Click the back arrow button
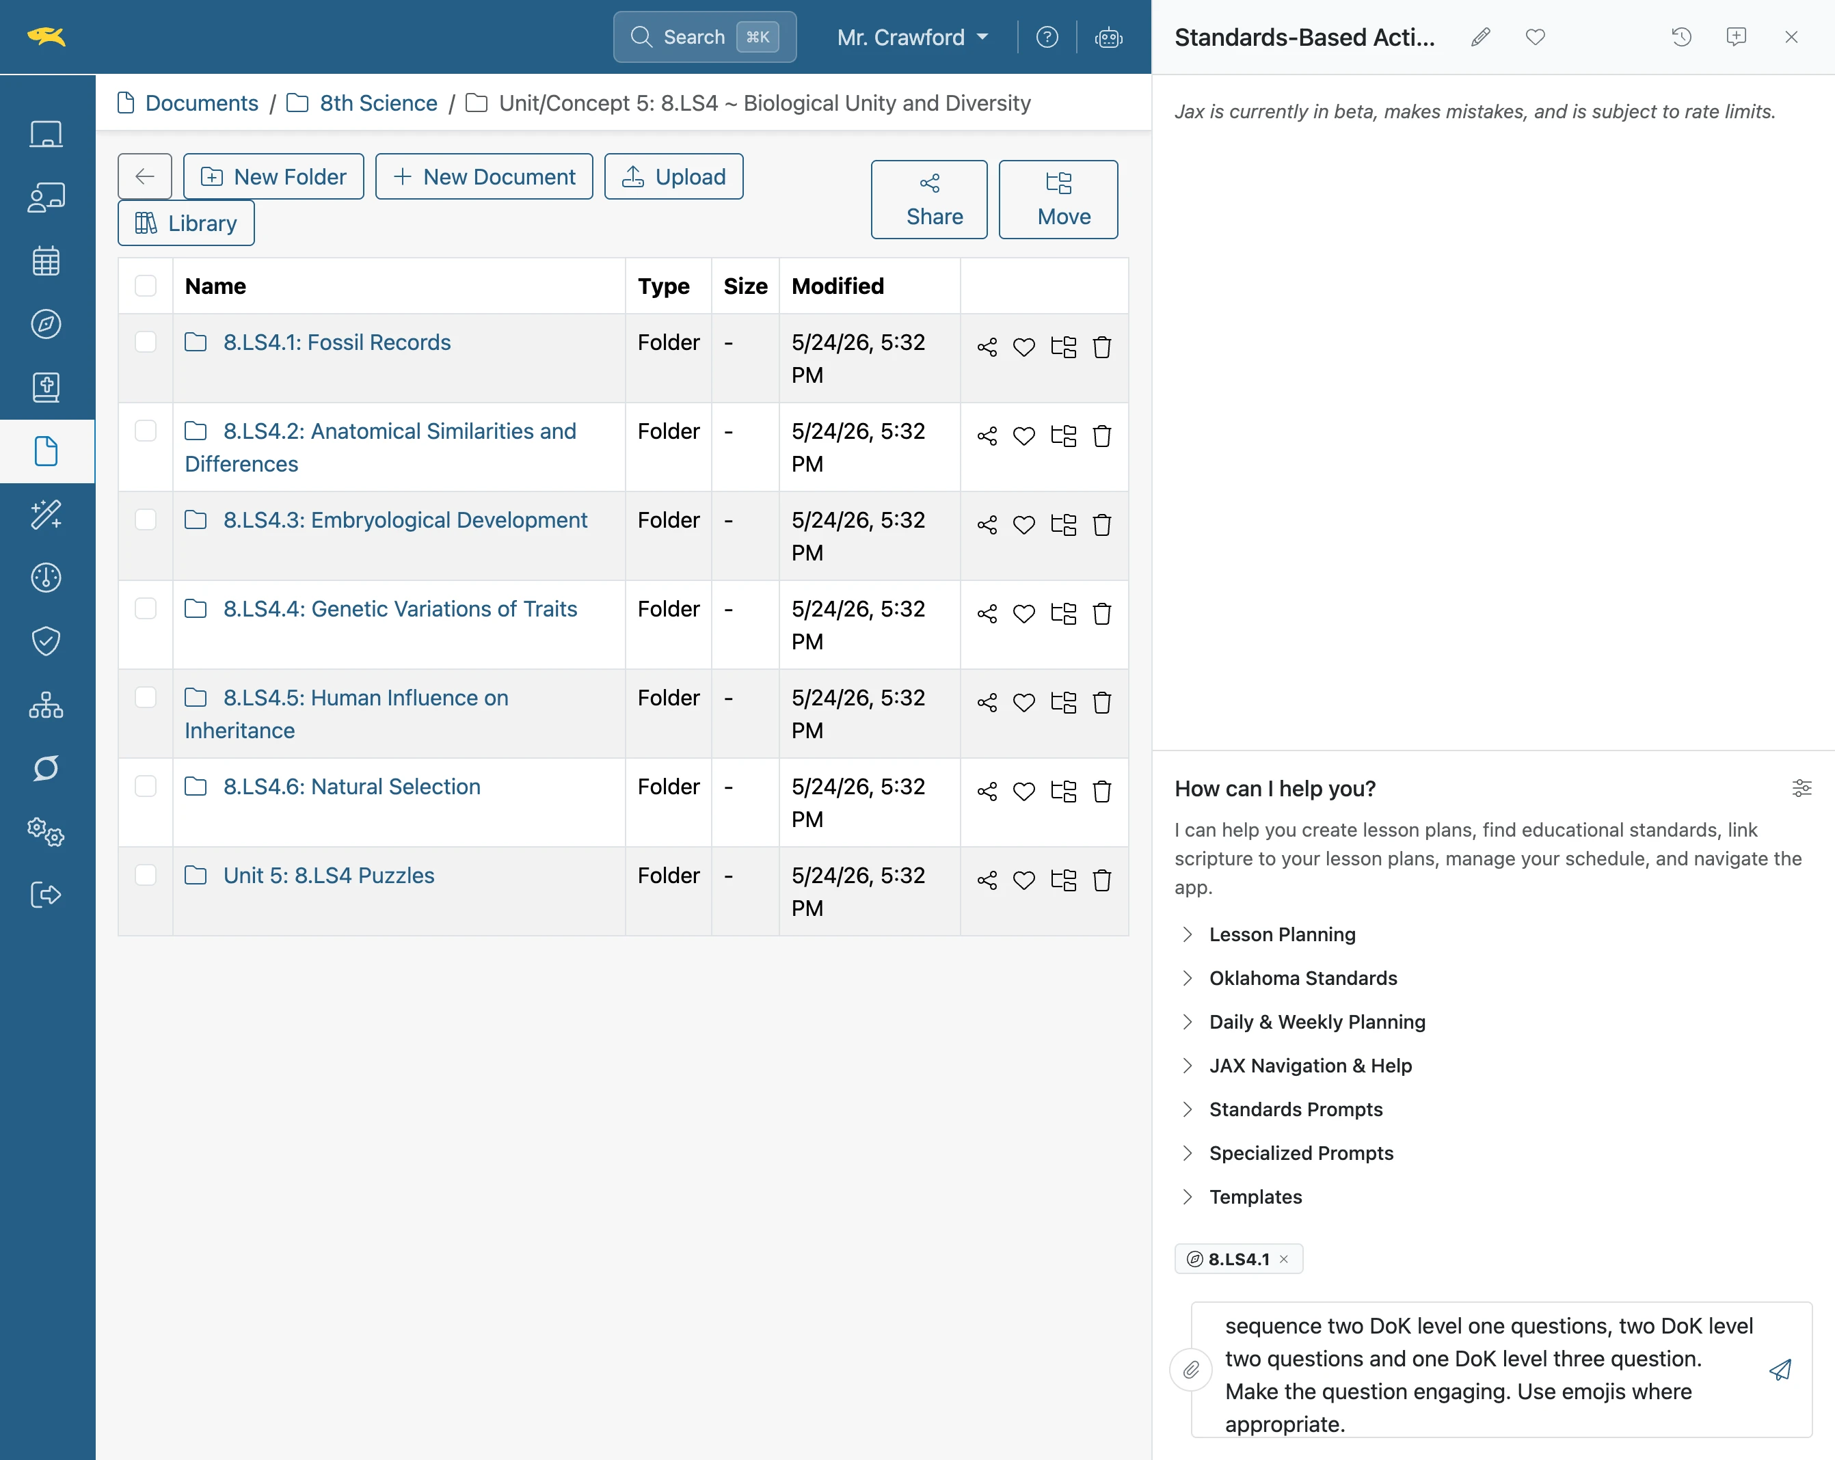The image size is (1835, 1460). pyautogui.click(x=145, y=176)
